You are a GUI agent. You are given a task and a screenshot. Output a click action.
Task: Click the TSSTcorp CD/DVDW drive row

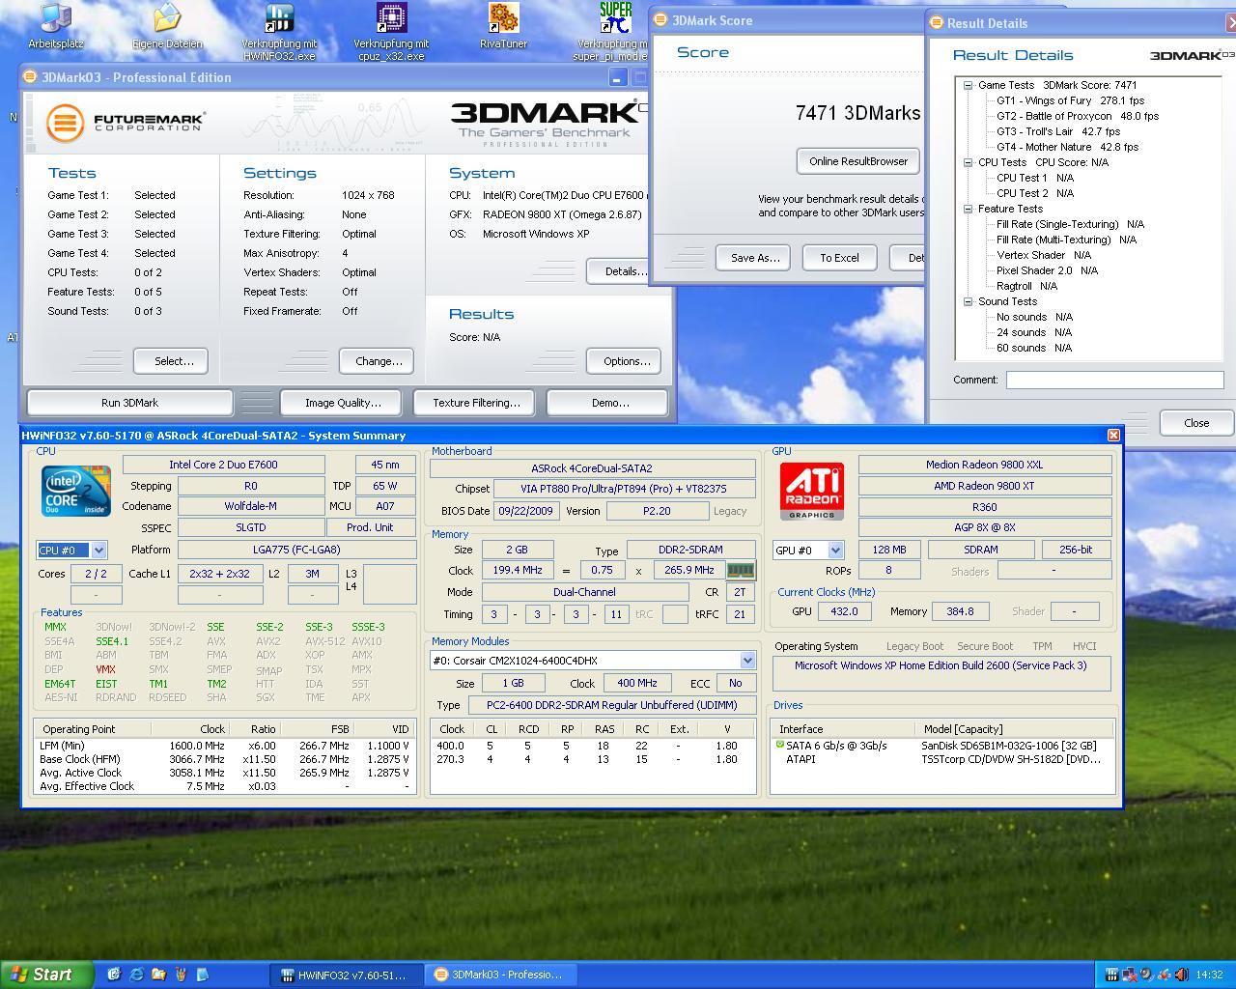click(941, 759)
